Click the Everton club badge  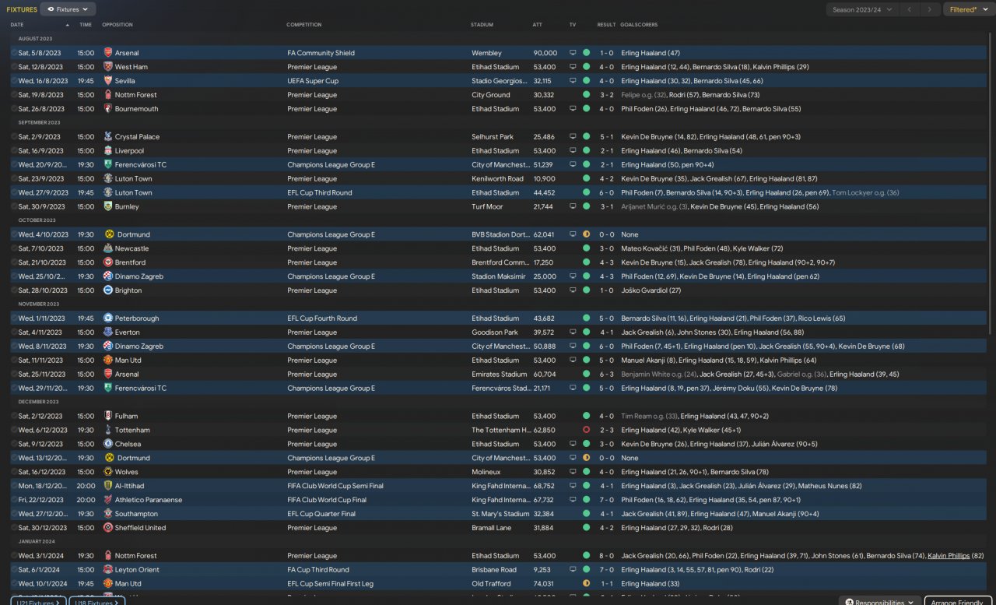pyautogui.click(x=108, y=332)
